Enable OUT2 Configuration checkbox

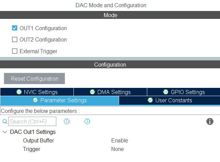click(15, 39)
